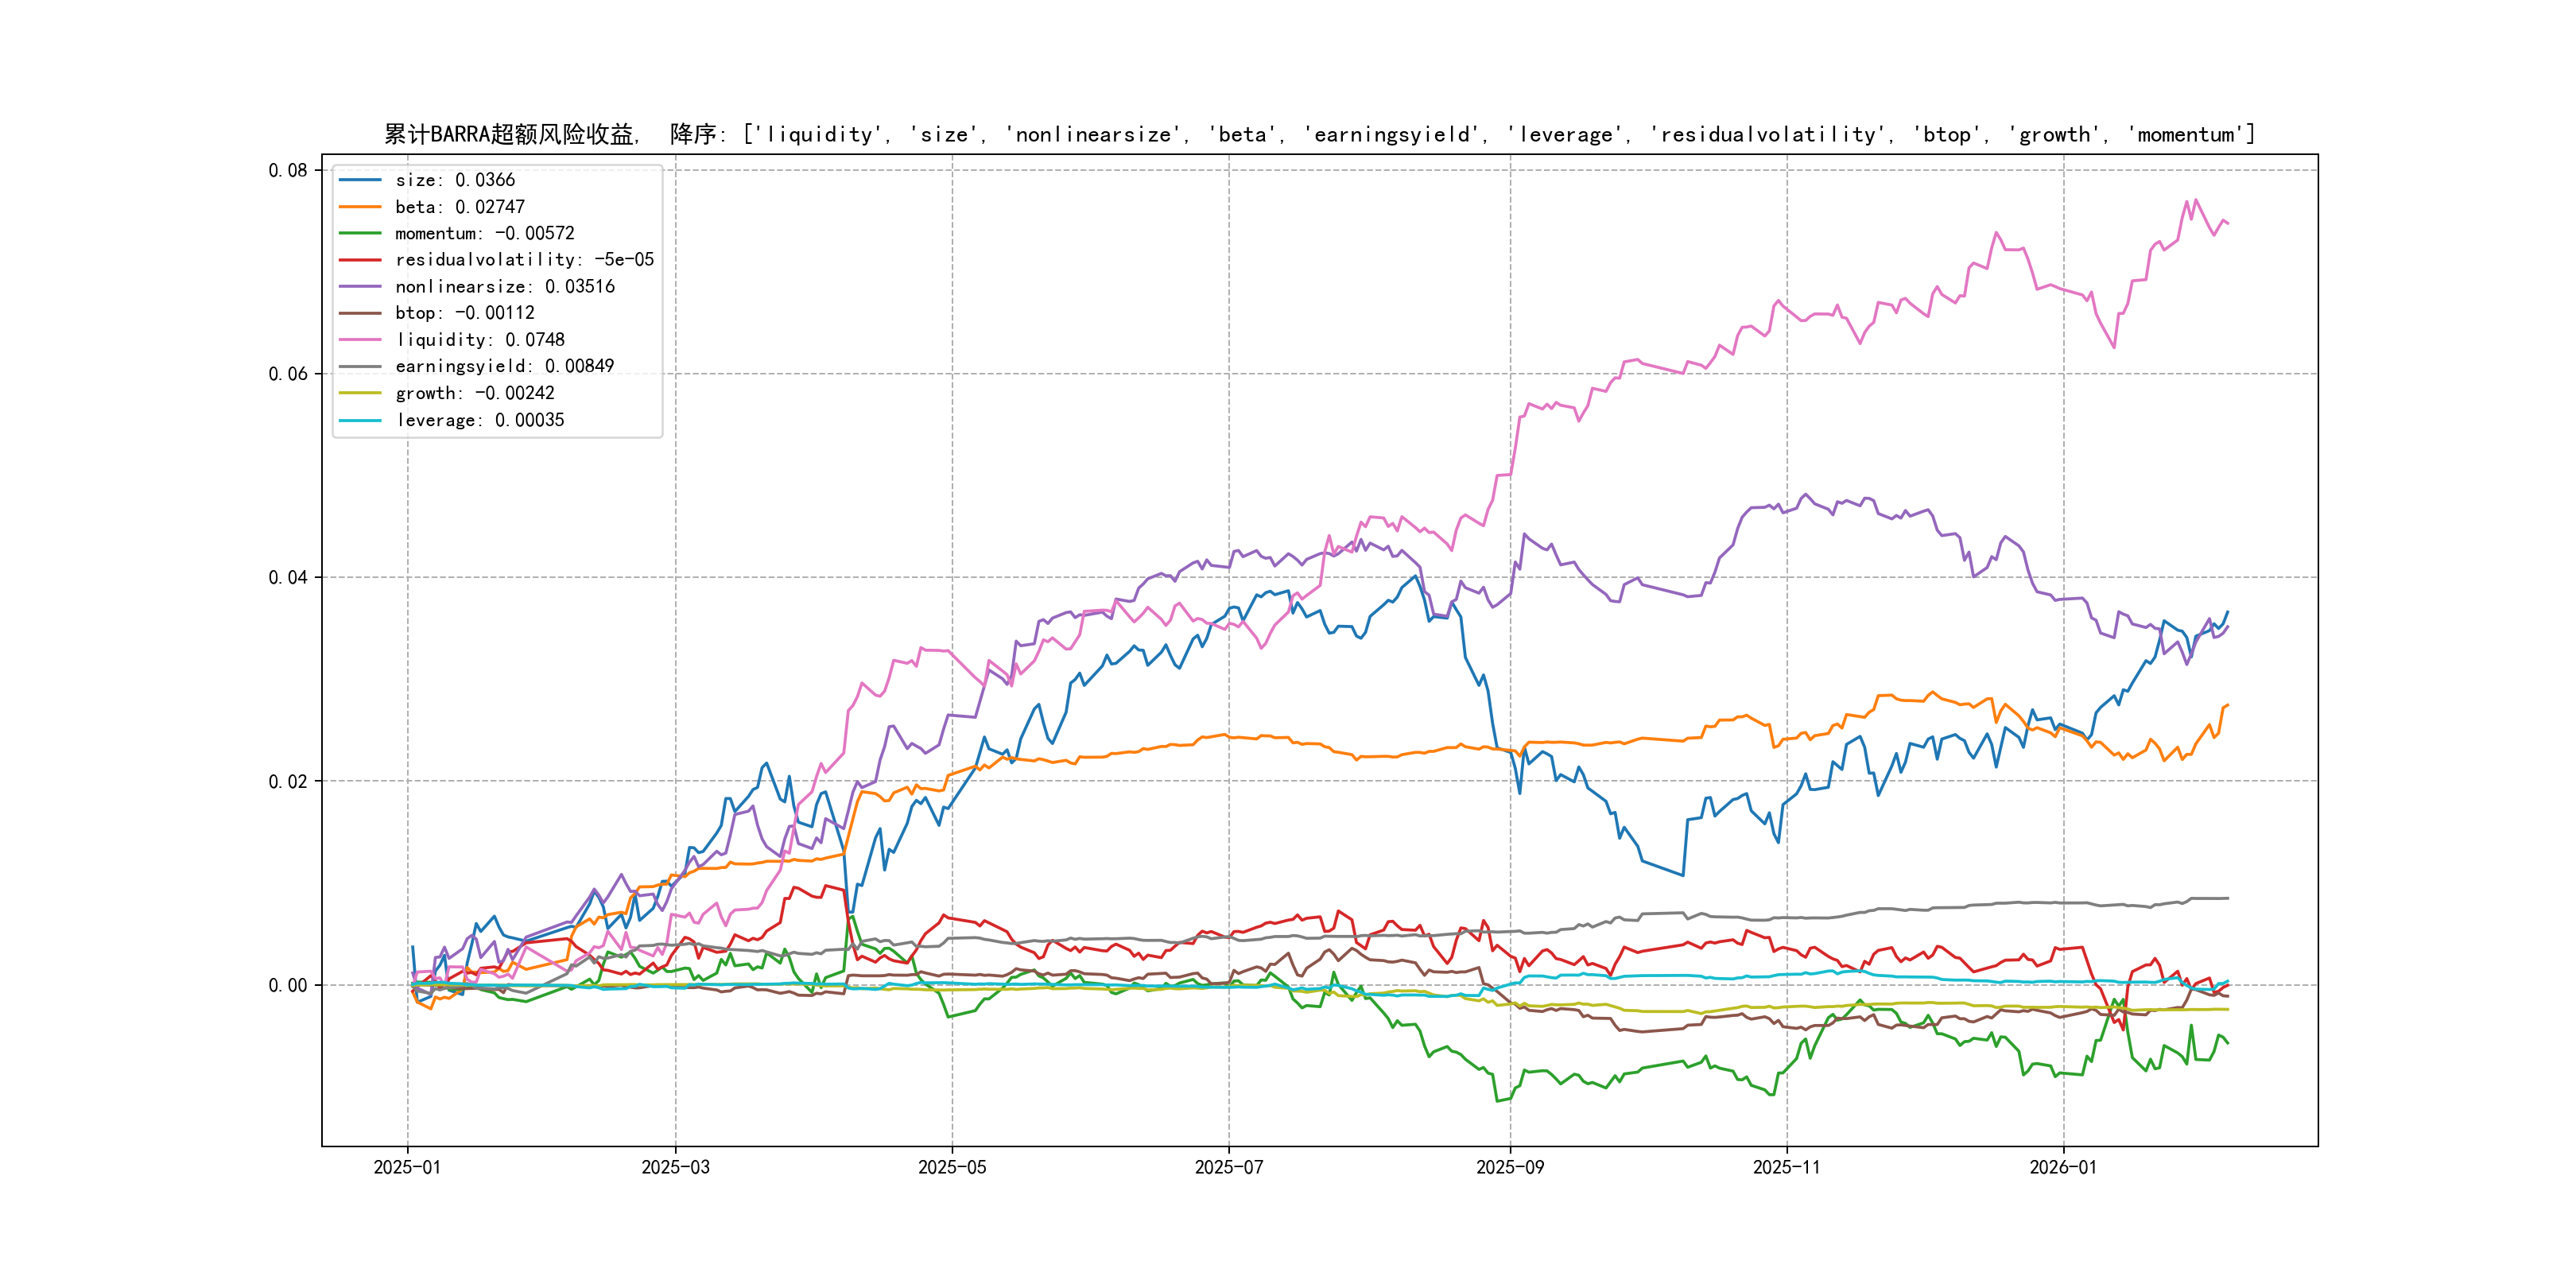Click the blue size legend line swatch

[x=360, y=180]
